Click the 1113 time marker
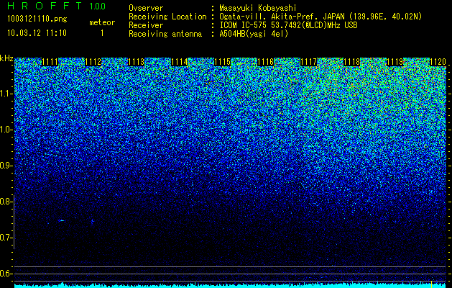 pos(136,62)
